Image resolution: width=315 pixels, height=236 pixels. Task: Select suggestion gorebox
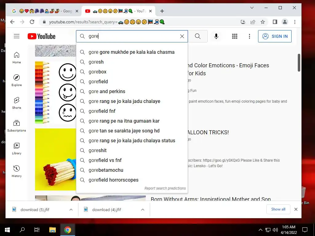click(x=132, y=72)
